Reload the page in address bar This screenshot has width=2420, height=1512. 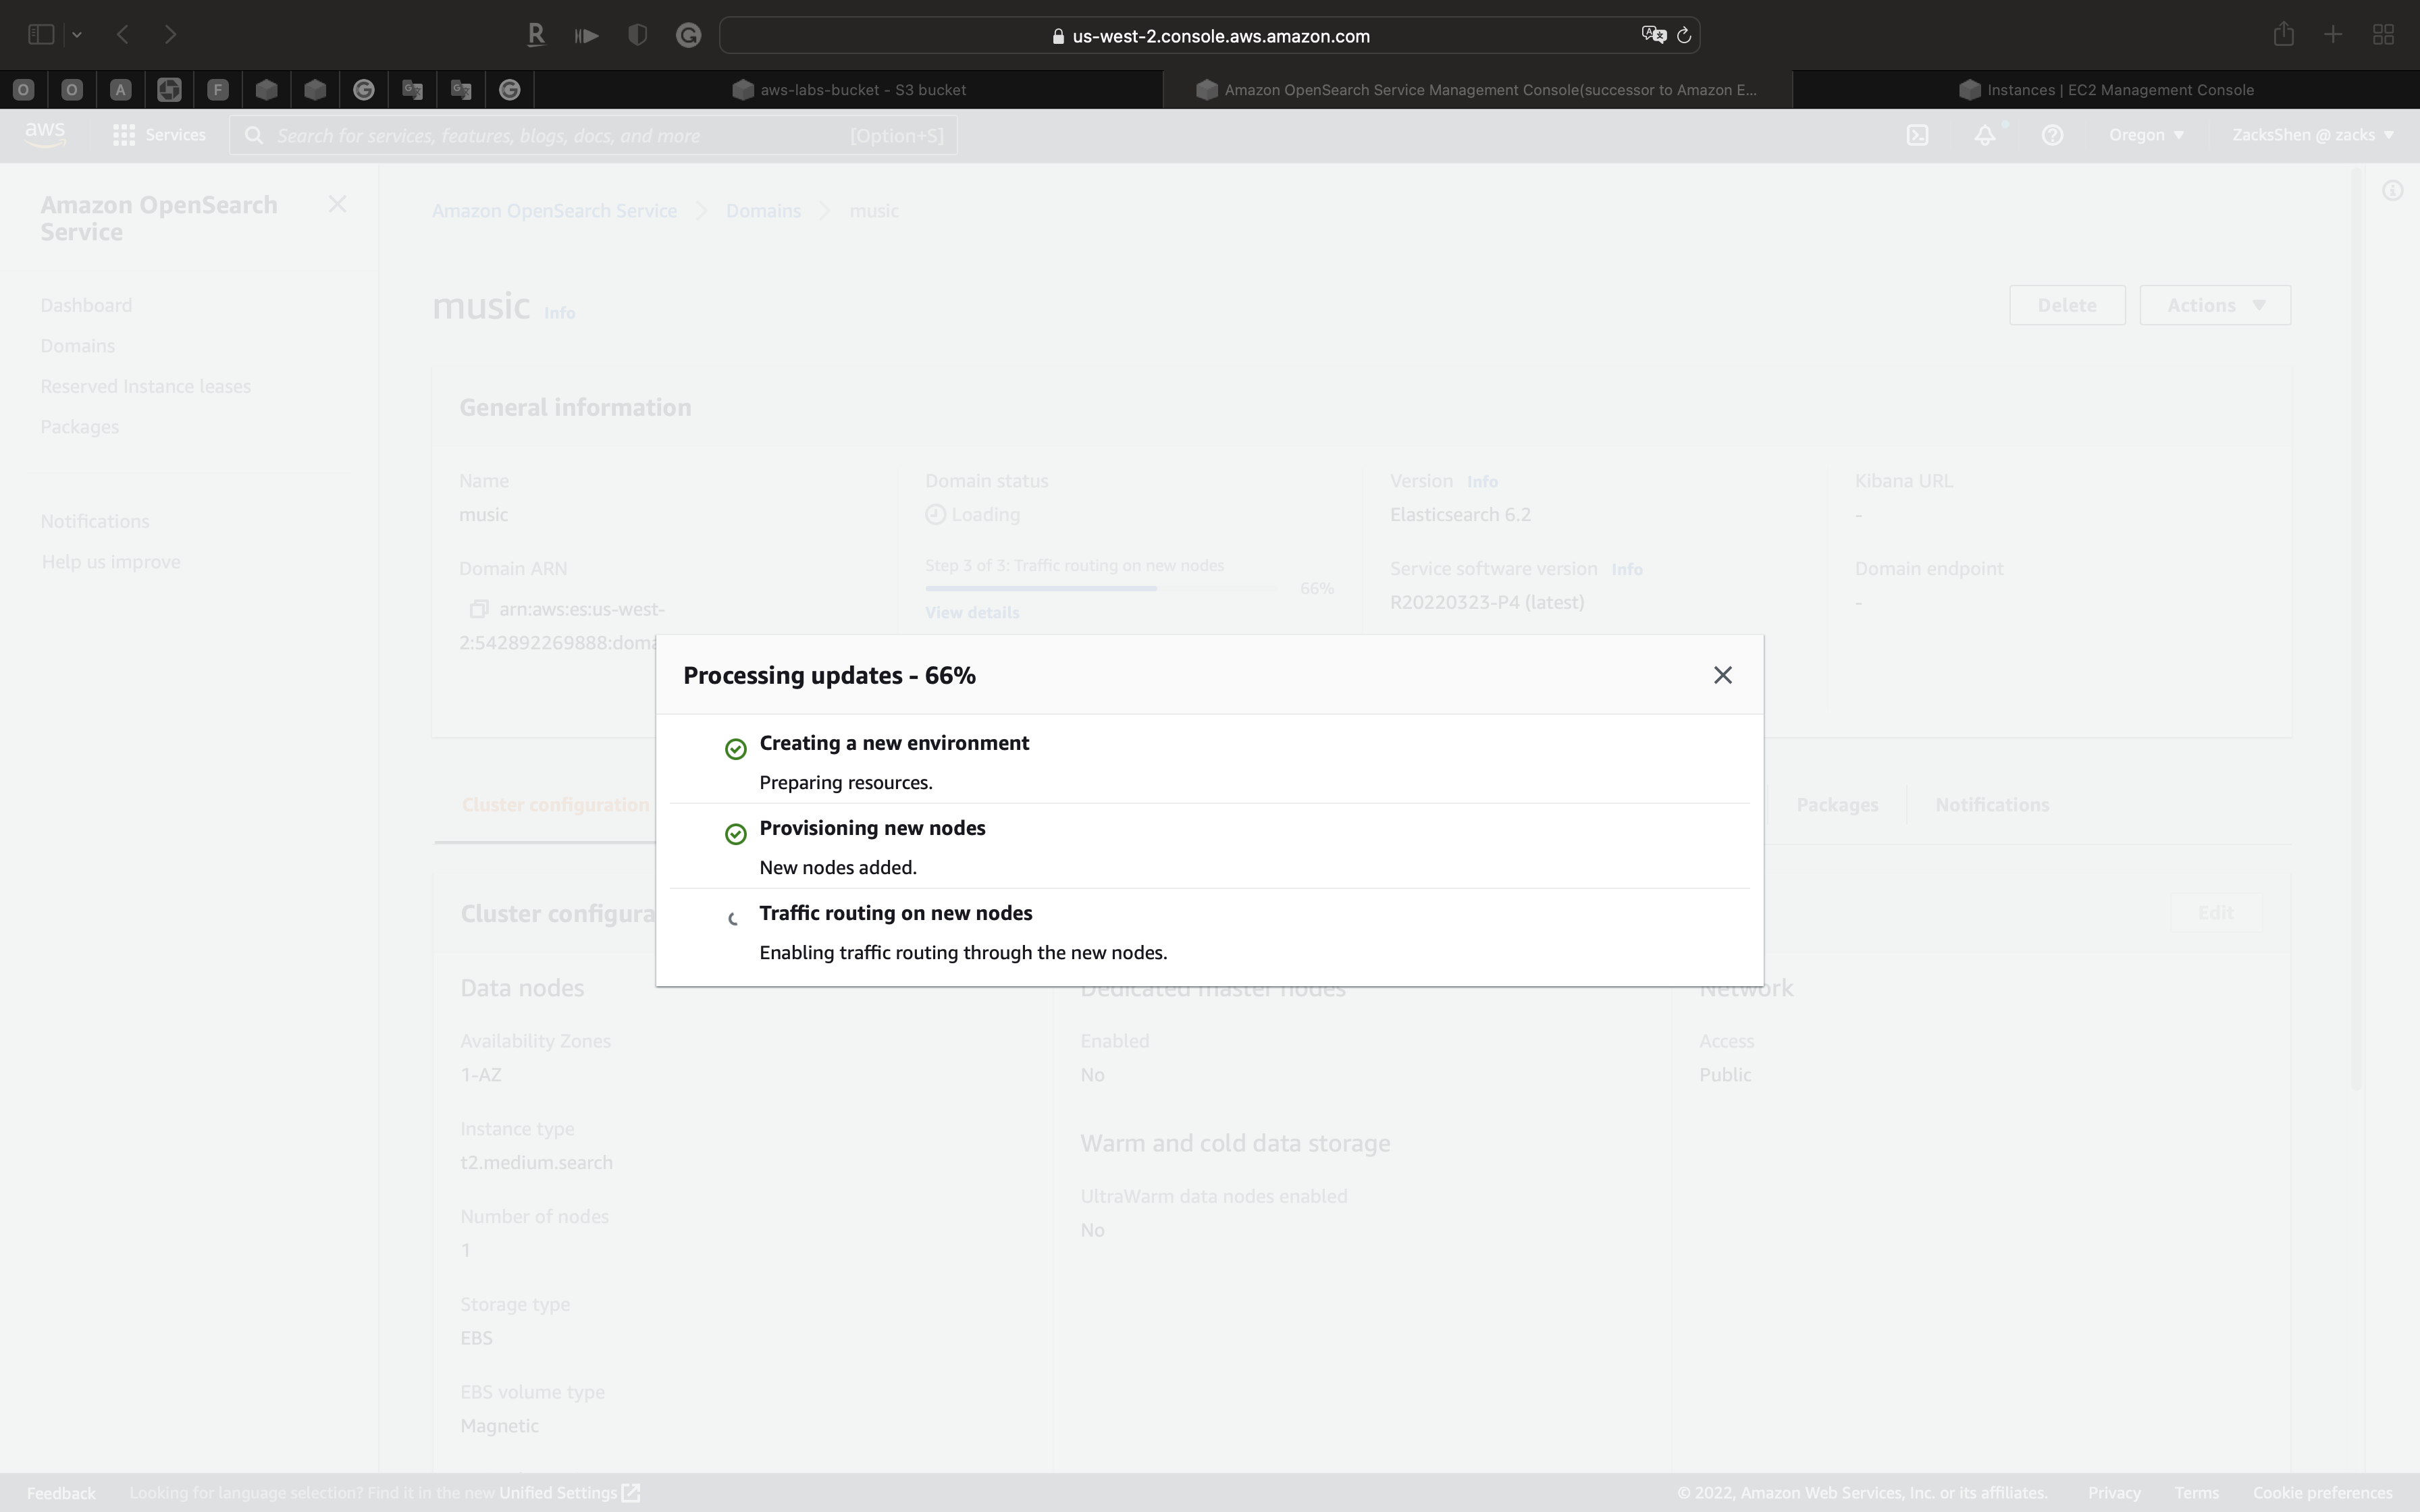(1684, 36)
